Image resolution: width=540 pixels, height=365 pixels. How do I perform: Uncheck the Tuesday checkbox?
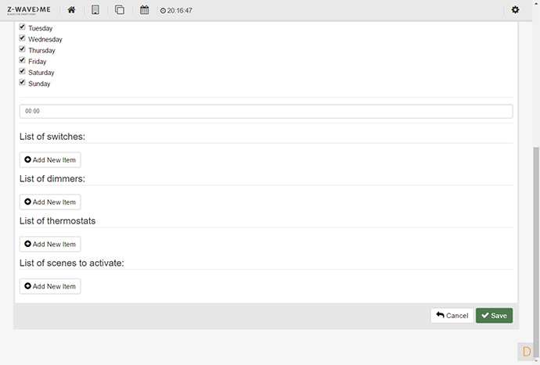[23, 27]
